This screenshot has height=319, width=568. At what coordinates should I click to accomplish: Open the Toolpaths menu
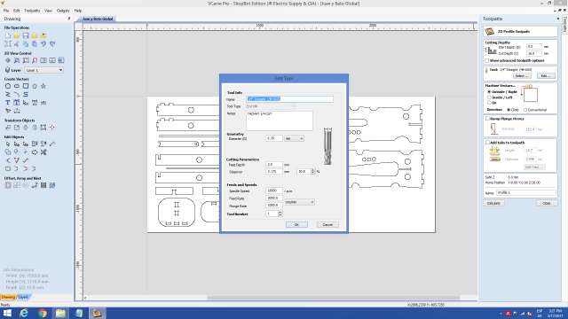coord(32,11)
